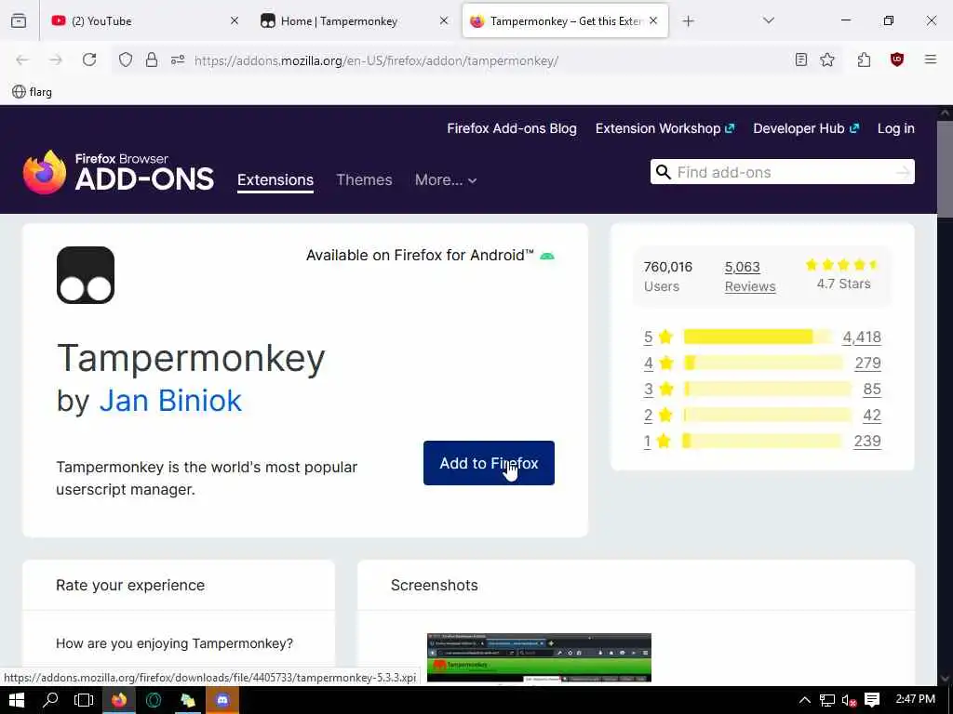Submit search with the arrow icon

click(903, 172)
